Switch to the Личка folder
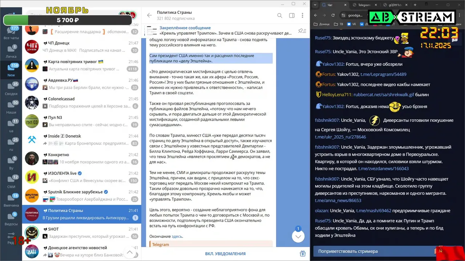Screen dimensions: 465x261 (11, 52)
